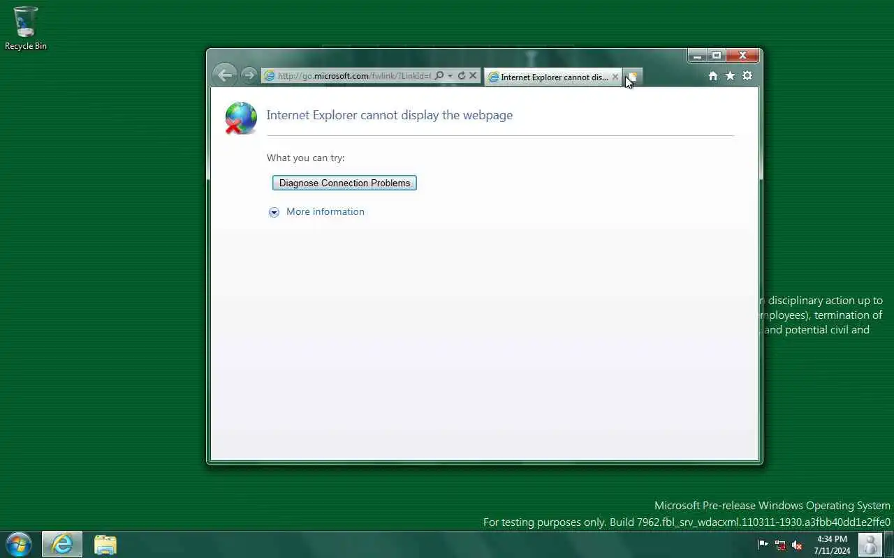Select the Recycle Bin desktop icon
The height and width of the screenshot is (558, 894).
coord(26,29)
